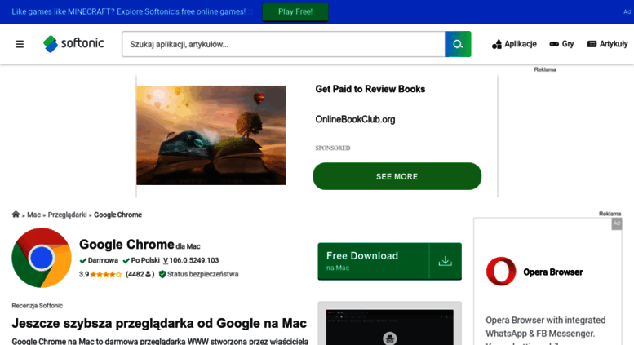This screenshot has height=345, width=634.
Task: Open the 4482 user votes count
Action: click(x=140, y=274)
